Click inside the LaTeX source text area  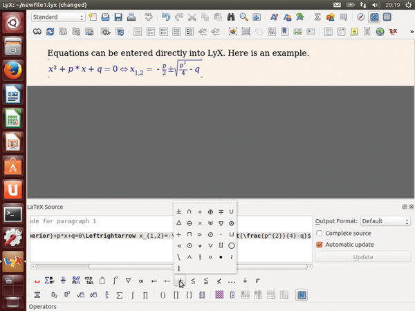pos(171,239)
